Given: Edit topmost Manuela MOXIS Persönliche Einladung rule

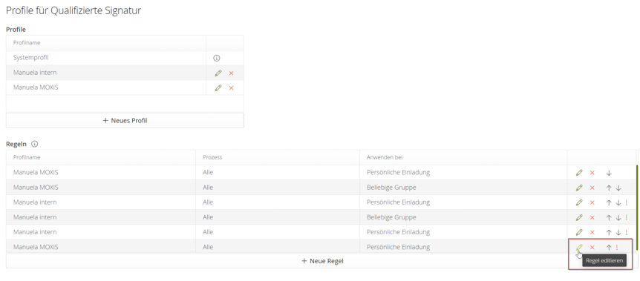Looking at the screenshot, I should click(x=579, y=173).
